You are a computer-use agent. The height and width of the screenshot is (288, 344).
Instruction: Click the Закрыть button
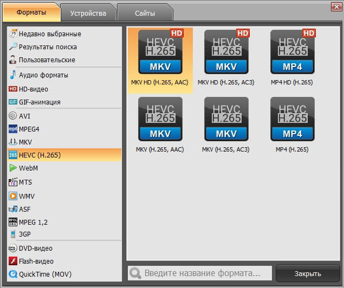click(308, 273)
